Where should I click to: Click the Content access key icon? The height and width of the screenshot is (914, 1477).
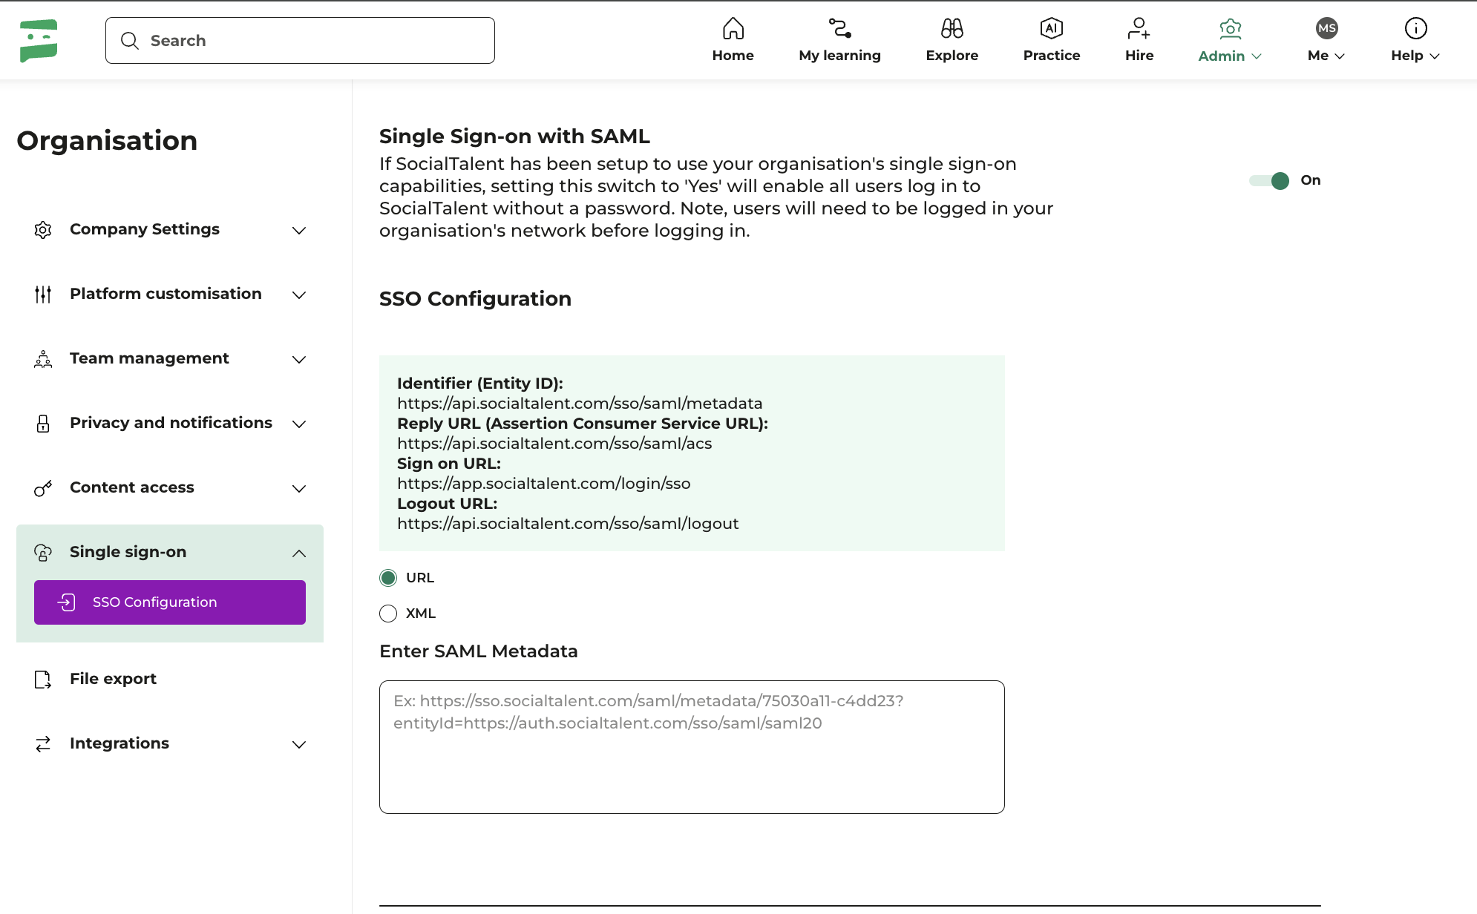coord(43,488)
